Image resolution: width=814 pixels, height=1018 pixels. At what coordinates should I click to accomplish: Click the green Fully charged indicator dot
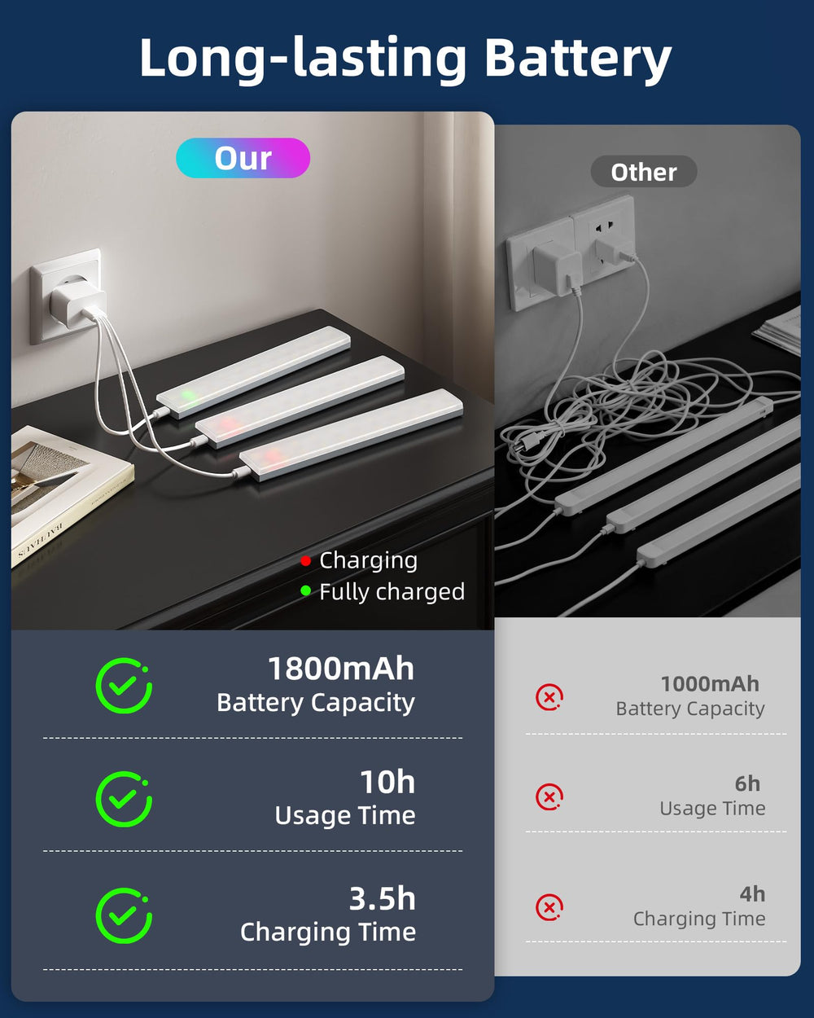305,591
